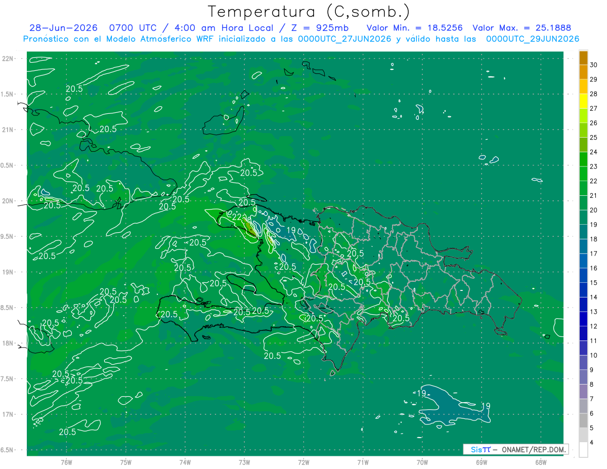Click the '17N' latitude axis label
607x469 pixels.
8,414
